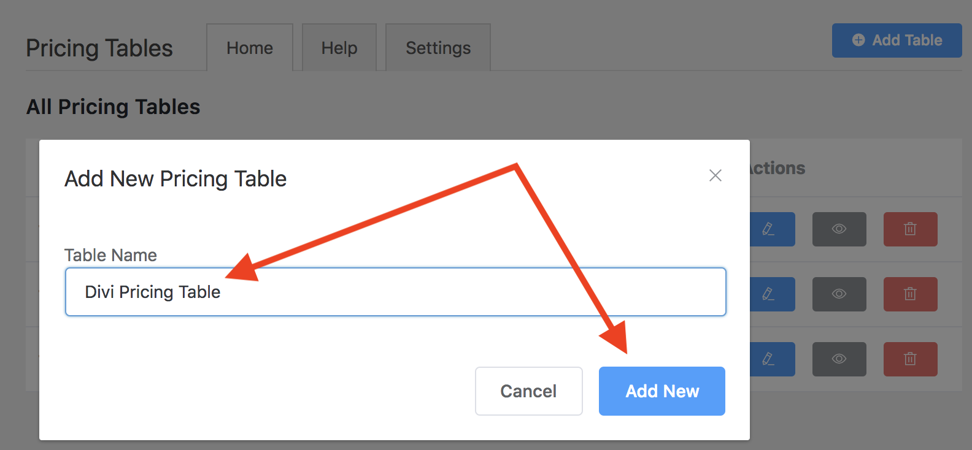
Task: Delete first table with trash icon
Action: 910,229
